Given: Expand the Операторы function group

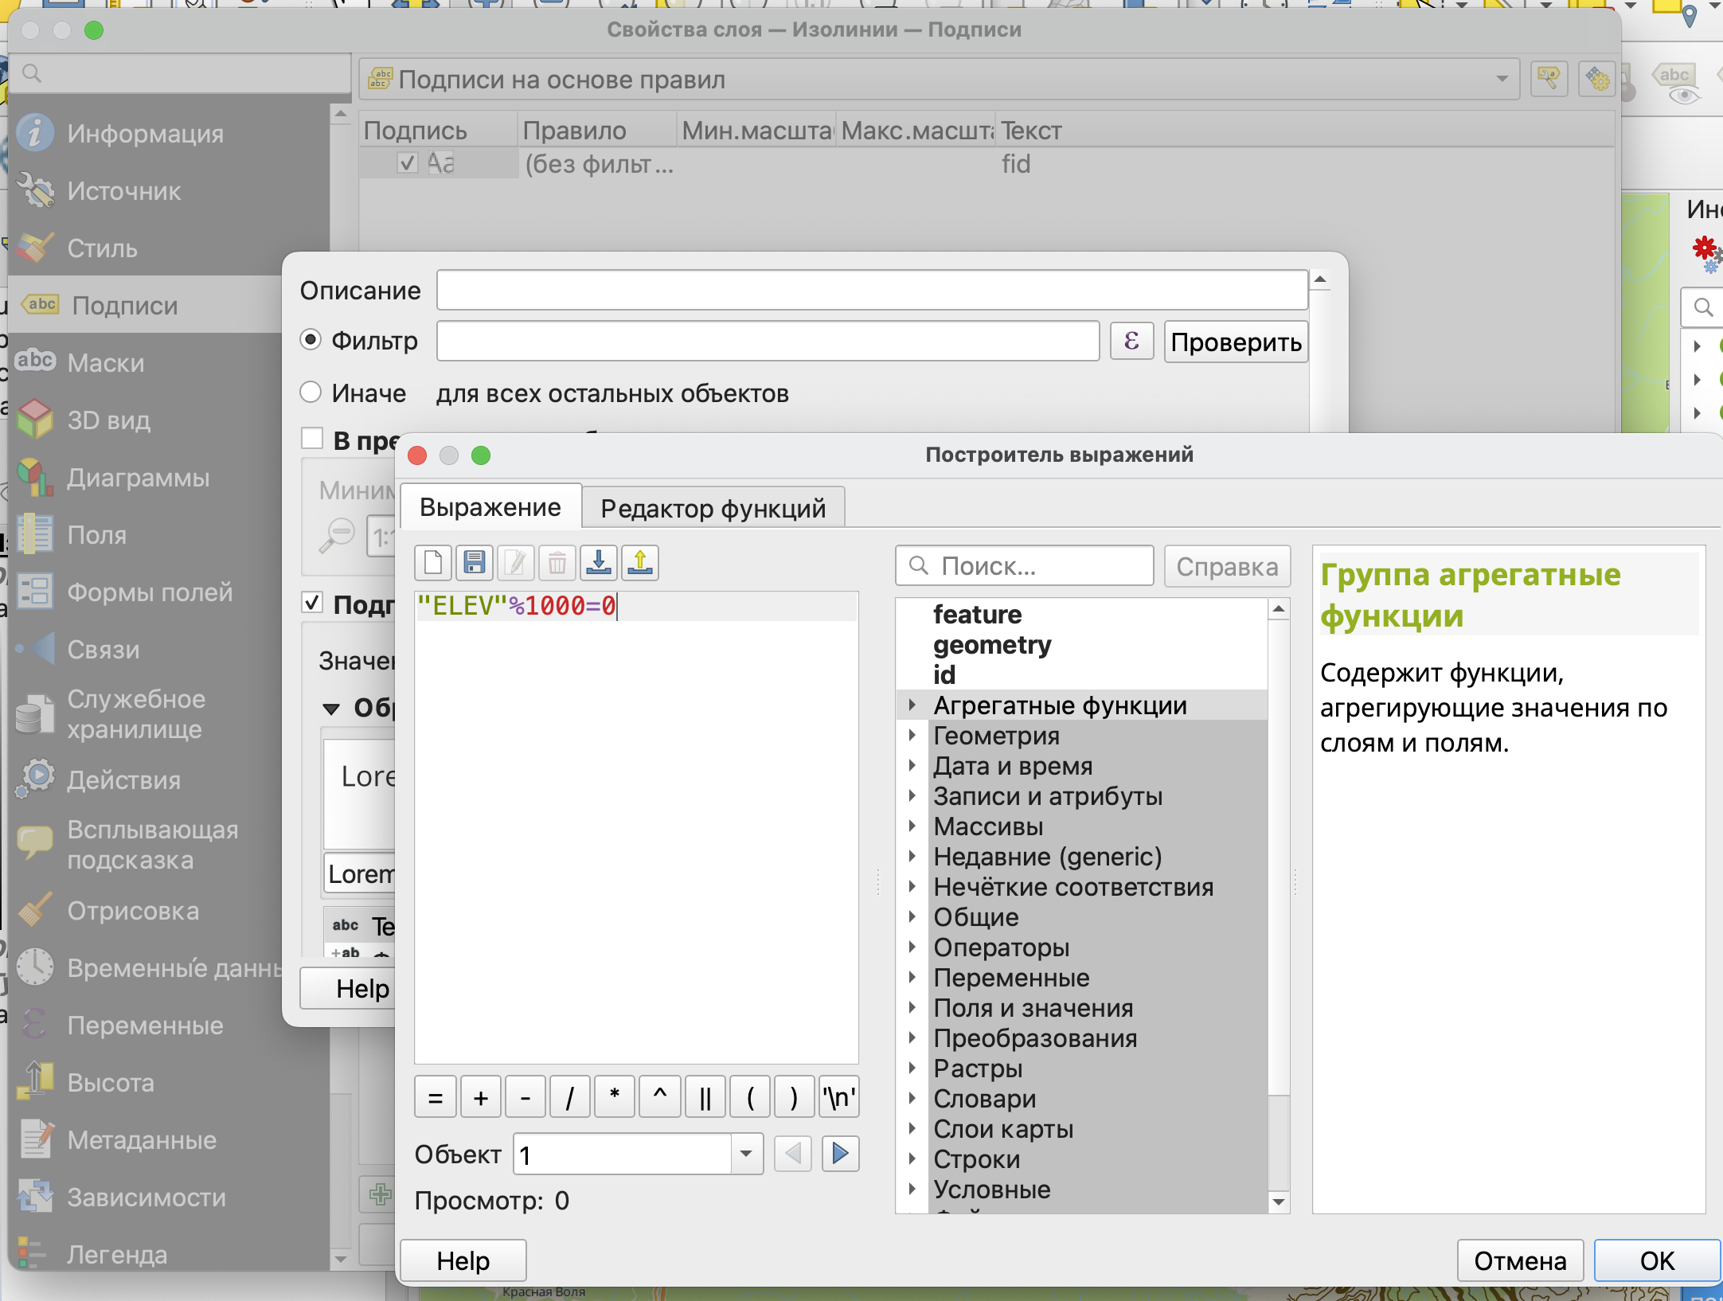Looking at the screenshot, I should [912, 947].
